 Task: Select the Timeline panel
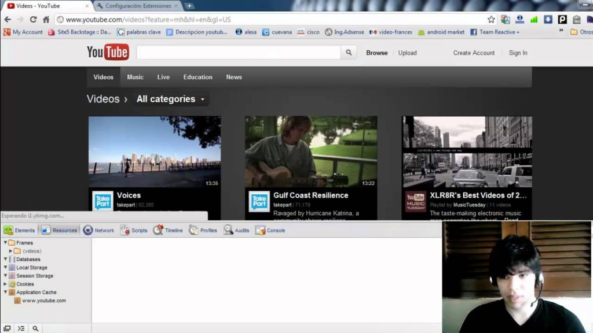click(x=168, y=230)
